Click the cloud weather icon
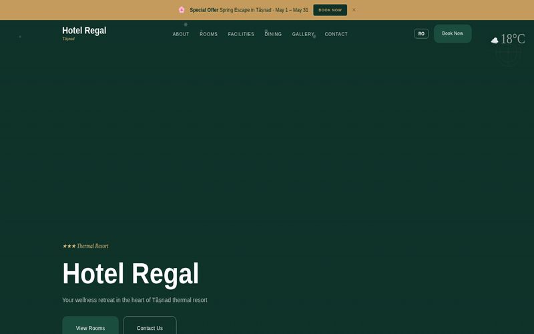The width and height of the screenshot is (534, 334). point(495,41)
